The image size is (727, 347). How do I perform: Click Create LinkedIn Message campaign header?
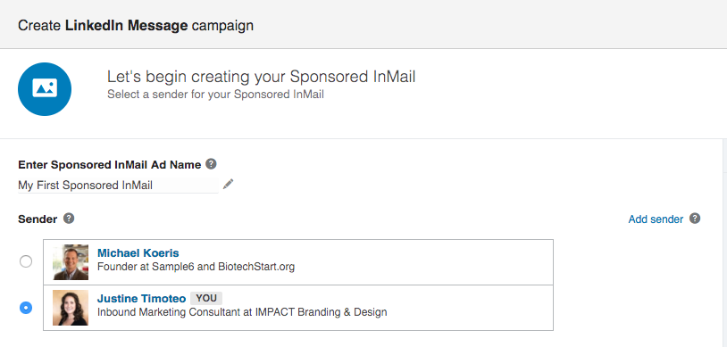[136, 25]
